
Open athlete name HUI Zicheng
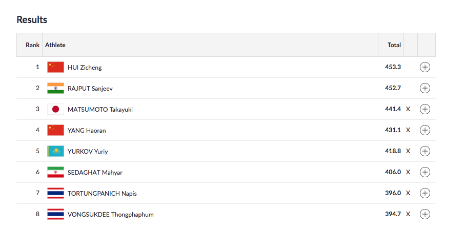(85, 68)
